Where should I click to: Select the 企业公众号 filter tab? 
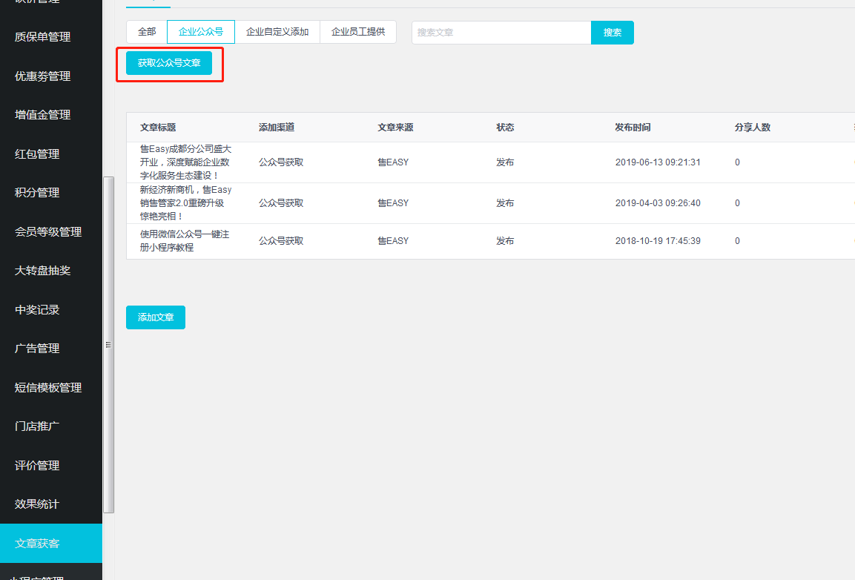(201, 32)
